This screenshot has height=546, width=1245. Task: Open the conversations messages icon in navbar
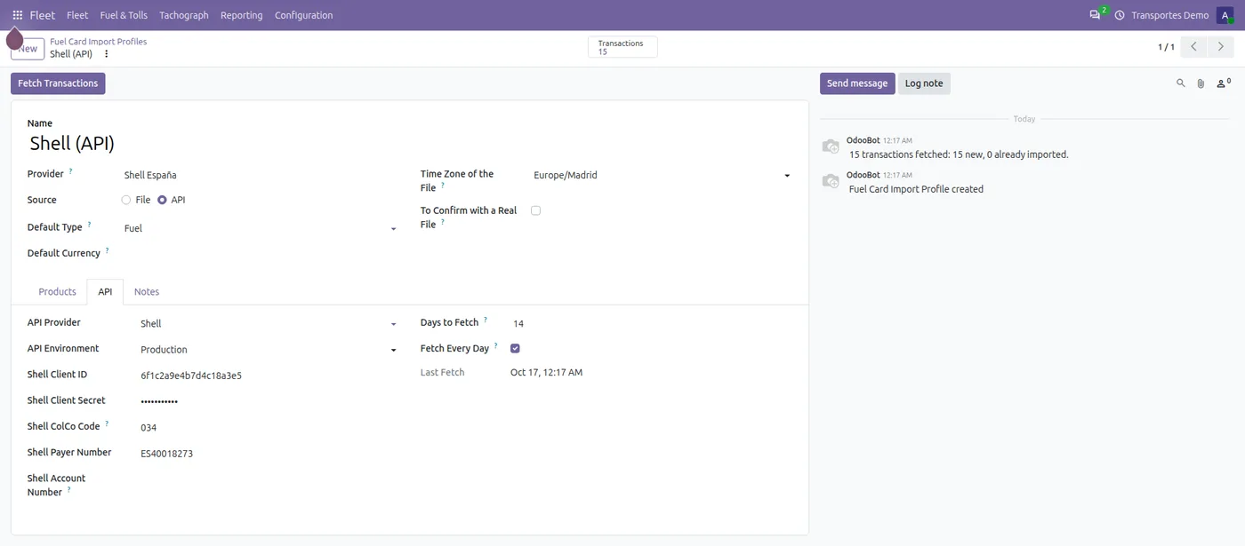pyautogui.click(x=1095, y=15)
